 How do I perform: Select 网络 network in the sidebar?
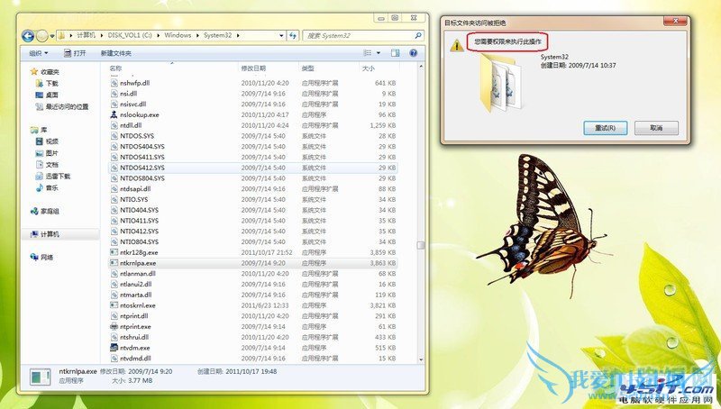coord(41,257)
